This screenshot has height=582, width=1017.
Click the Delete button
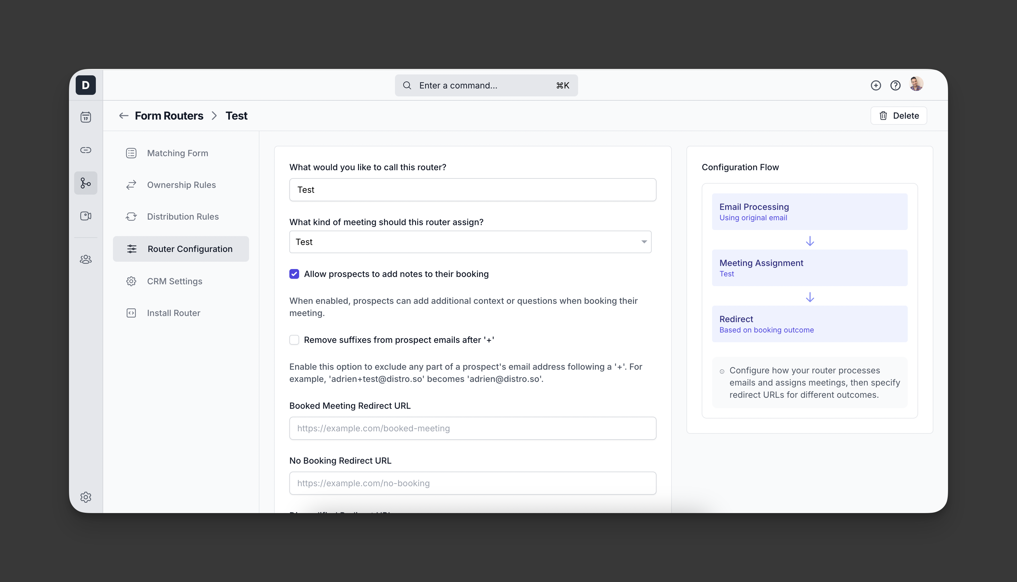[x=898, y=116]
